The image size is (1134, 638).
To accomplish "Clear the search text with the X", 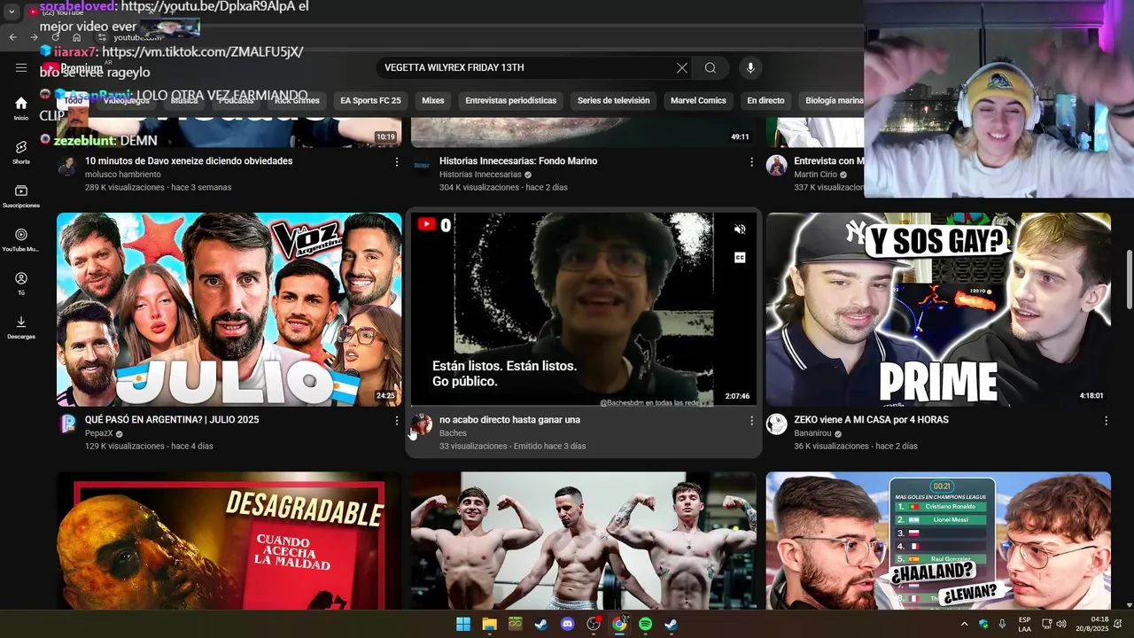I will pos(681,68).
